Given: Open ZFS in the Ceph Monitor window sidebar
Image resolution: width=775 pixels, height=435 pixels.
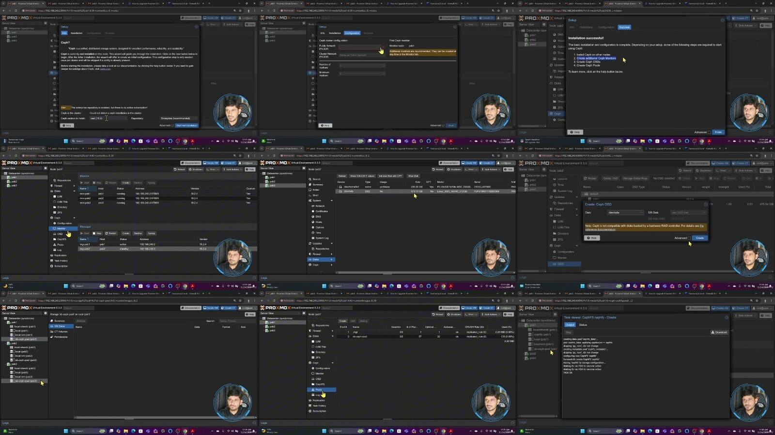Looking at the screenshot, I should [x=60, y=212].
